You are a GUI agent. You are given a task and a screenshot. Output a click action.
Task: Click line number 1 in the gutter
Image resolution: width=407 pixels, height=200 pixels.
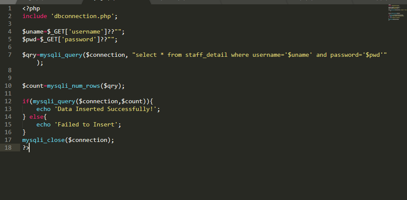10,8
